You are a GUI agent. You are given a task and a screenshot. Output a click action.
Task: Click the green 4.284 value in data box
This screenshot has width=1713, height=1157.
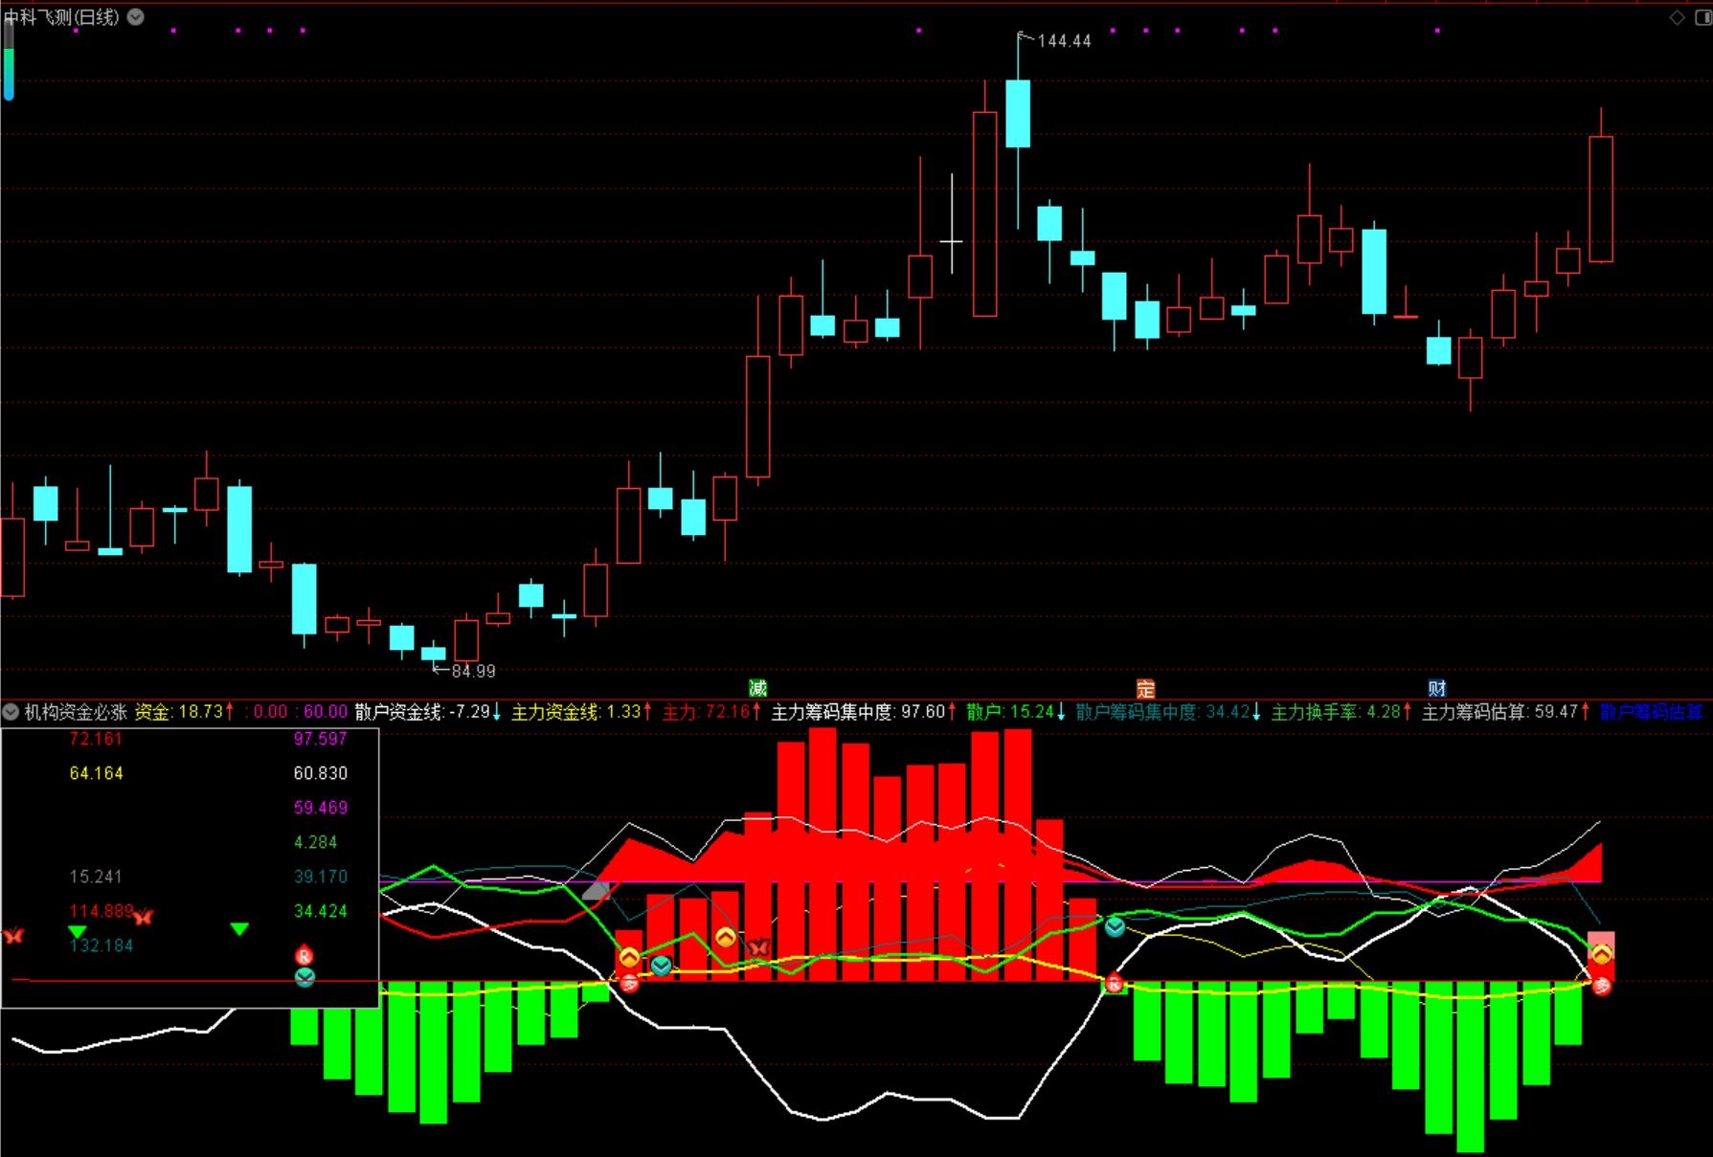(315, 841)
